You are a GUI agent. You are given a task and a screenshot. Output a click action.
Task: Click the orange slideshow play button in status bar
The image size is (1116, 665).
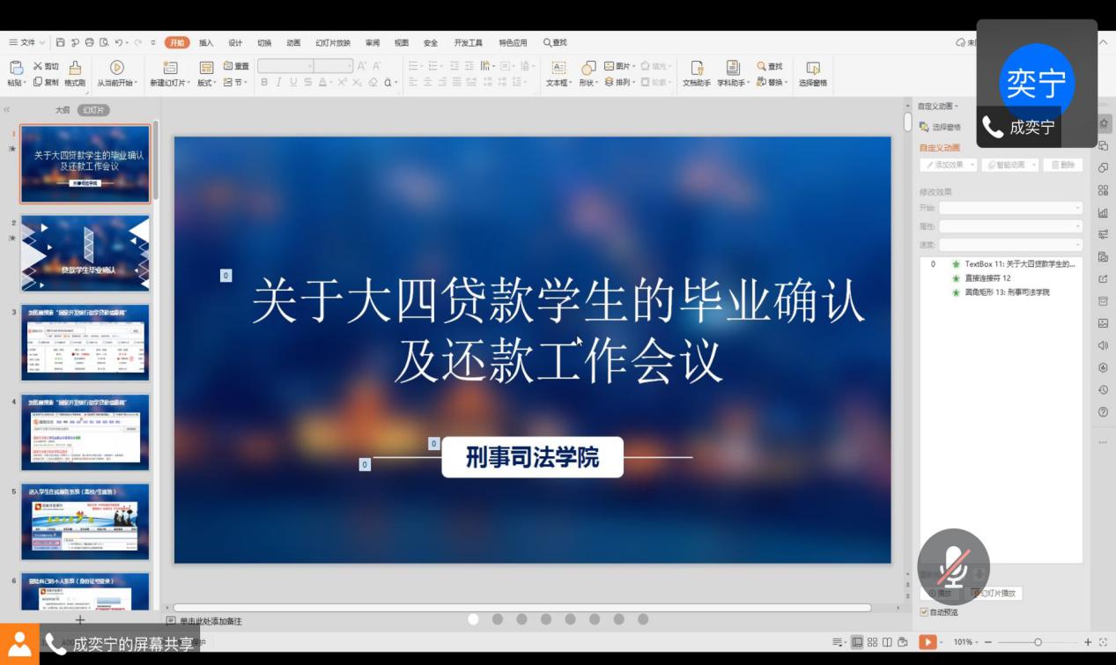(x=927, y=642)
